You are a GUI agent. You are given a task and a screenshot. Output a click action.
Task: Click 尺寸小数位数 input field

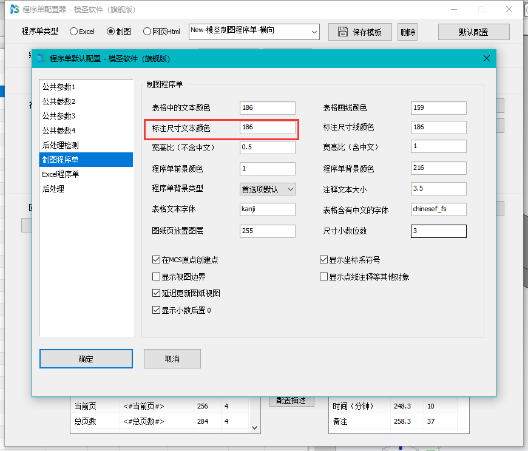tap(438, 231)
